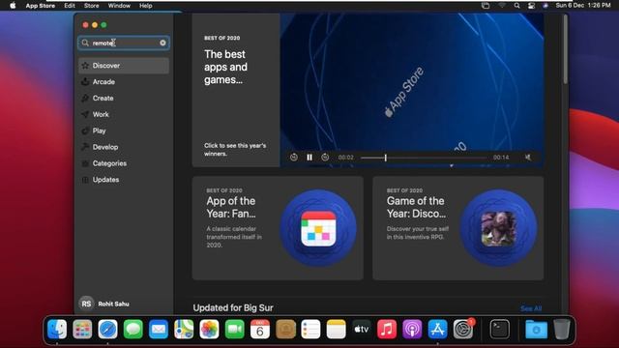Open the Window menu
Screen dimensions: 619x348
tap(119, 6)
